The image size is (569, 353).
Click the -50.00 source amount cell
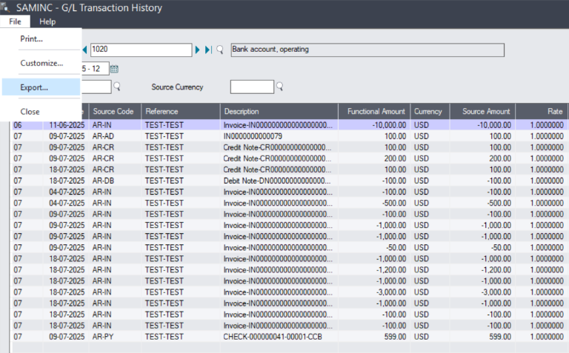pyautogui.click(x=482, y=247)
